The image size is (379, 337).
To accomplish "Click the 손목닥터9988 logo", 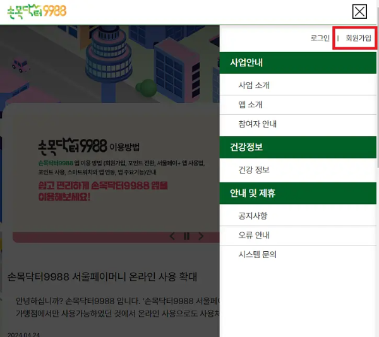I will (x=37, y=11).
